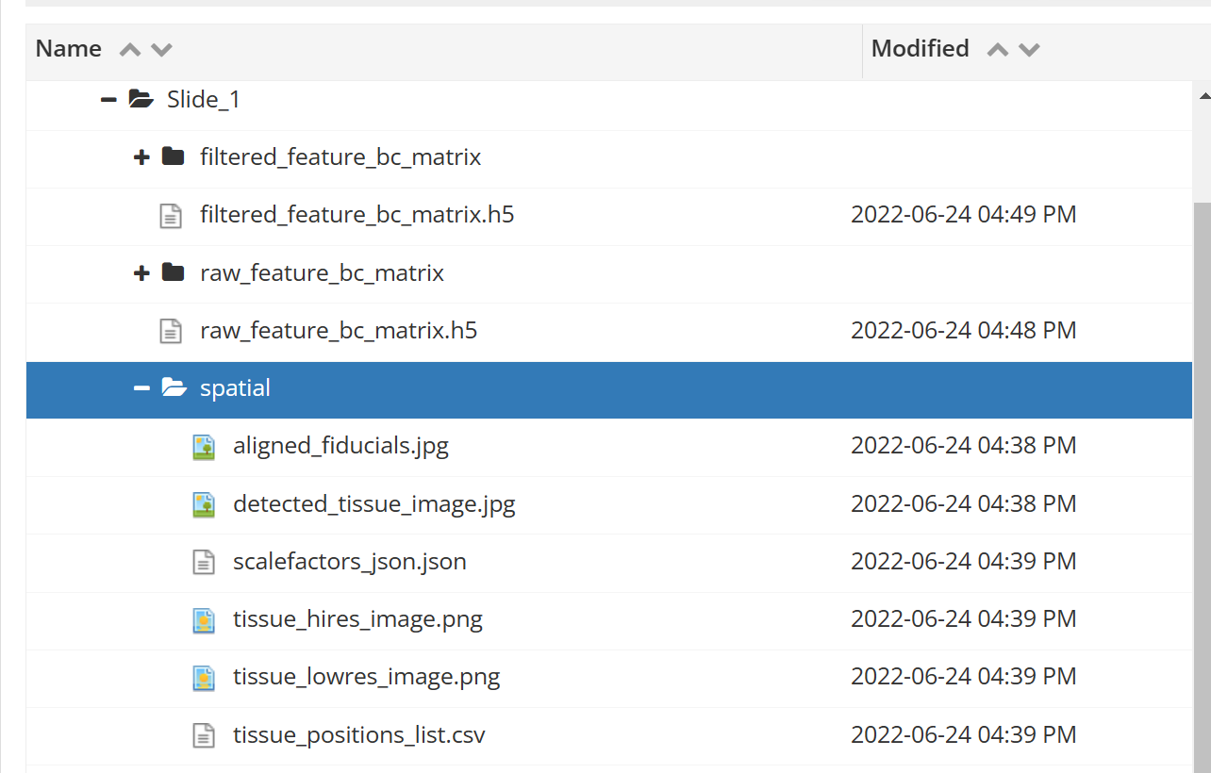Click the aligned_fiducials.jpg image file icon
Viewport: 1211px width, 773px height.
coord(204,446)
